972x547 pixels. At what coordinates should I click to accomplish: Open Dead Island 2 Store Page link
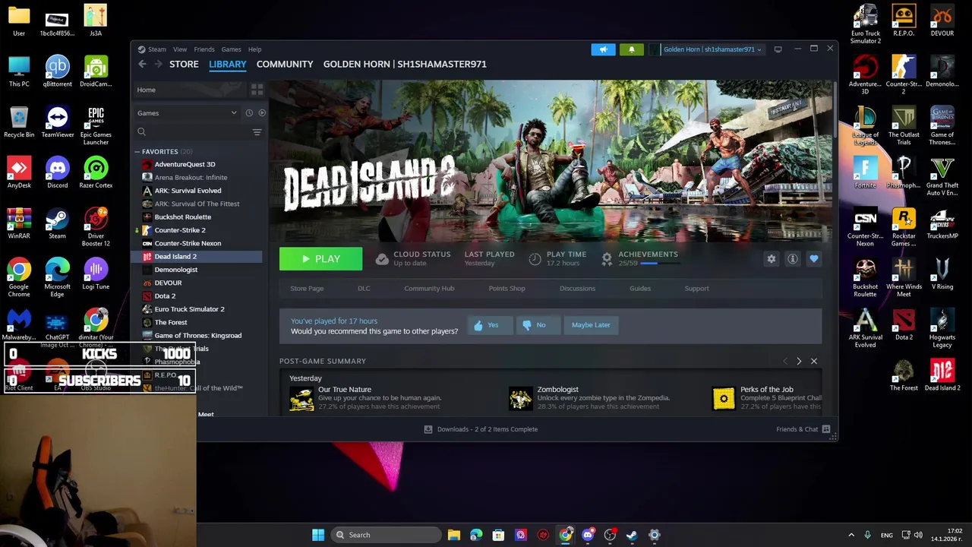(307, 289)
